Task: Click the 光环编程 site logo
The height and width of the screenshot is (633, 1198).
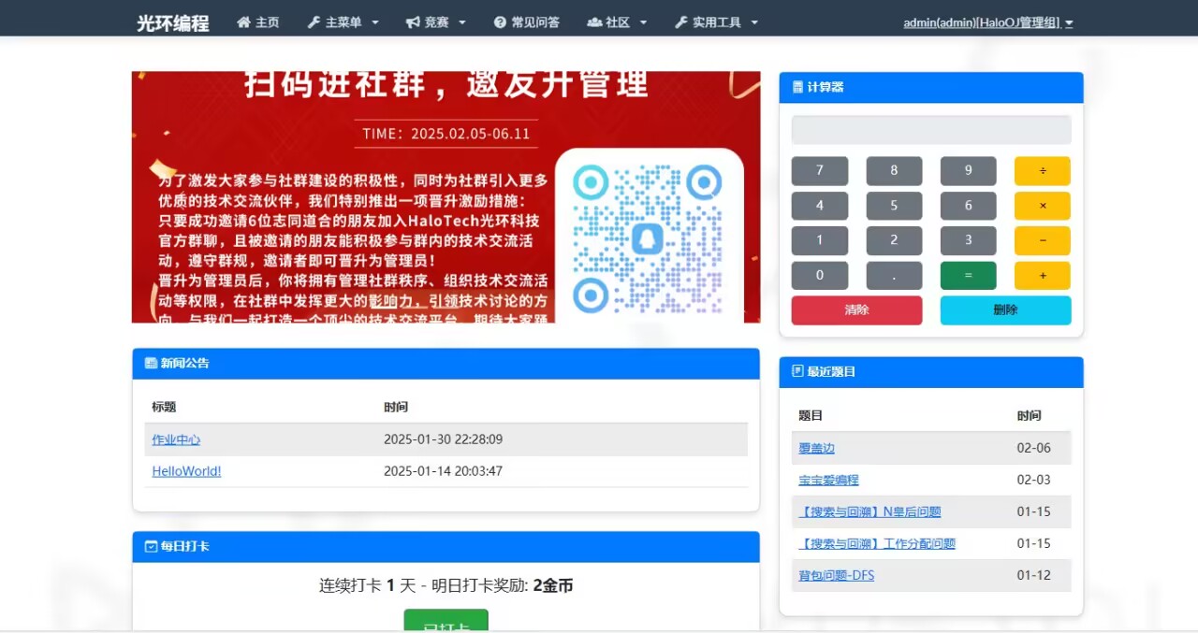Action: coord(173,23)
